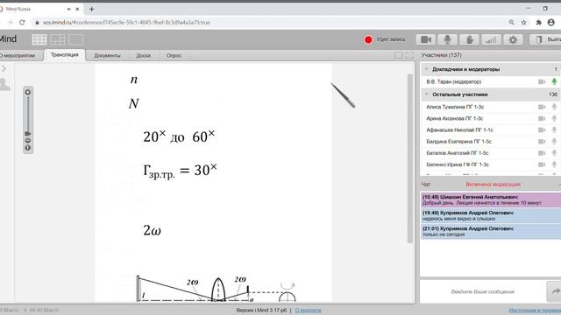Screen dimensions: 561x315
Task: Click the 21:01 chat message from Куприянов
Action: tap(491, 231)
